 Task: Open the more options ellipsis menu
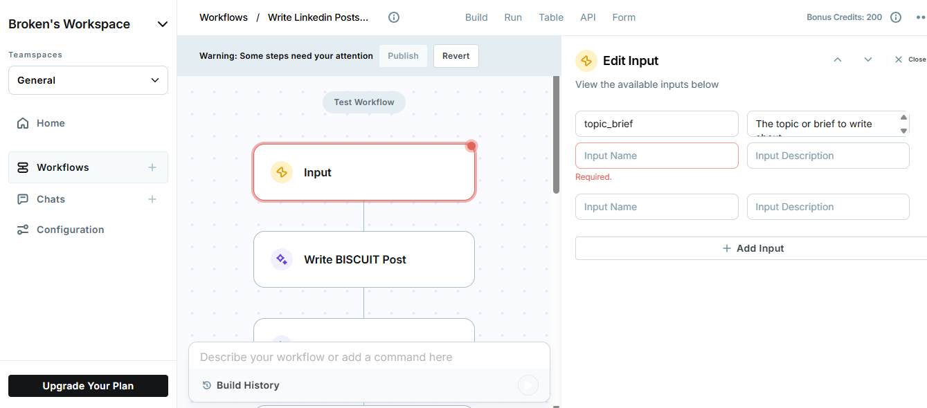point(920,17)
